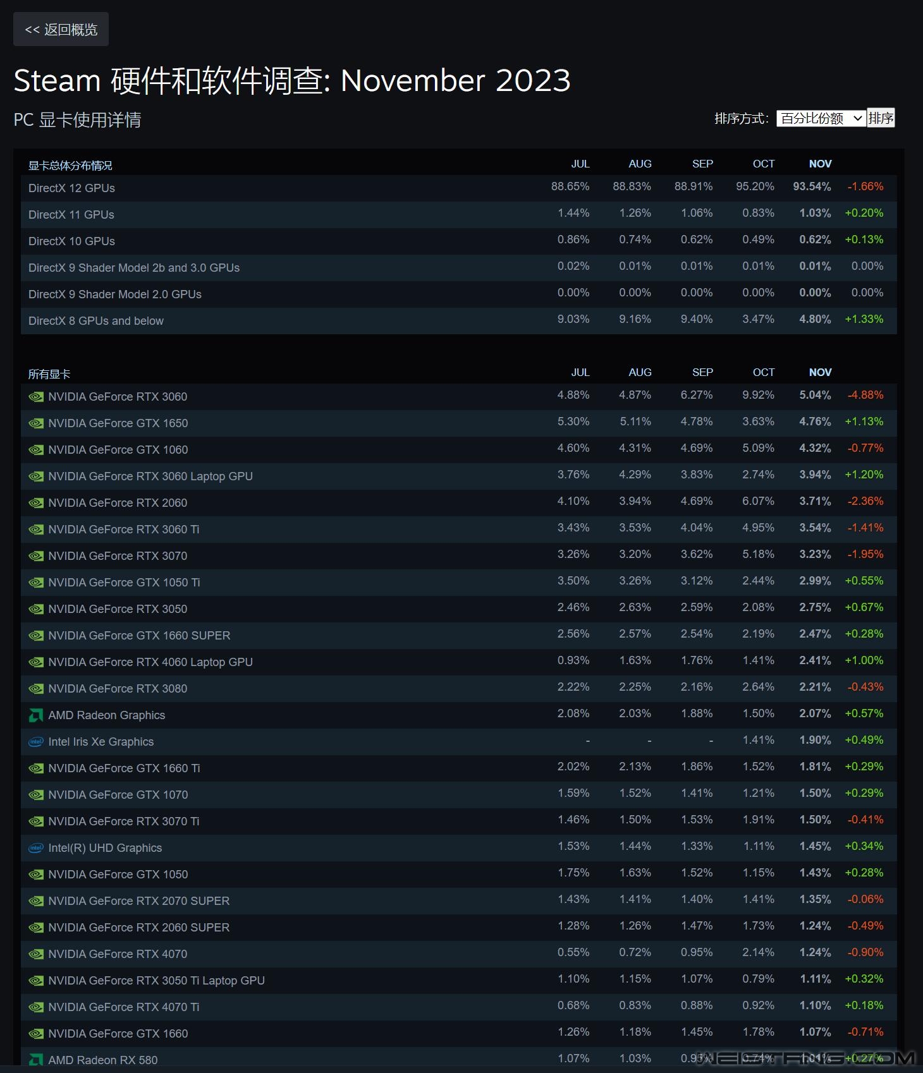Click NVIDIA icon beside GTX 1660 Ti

tap(36, 768)
